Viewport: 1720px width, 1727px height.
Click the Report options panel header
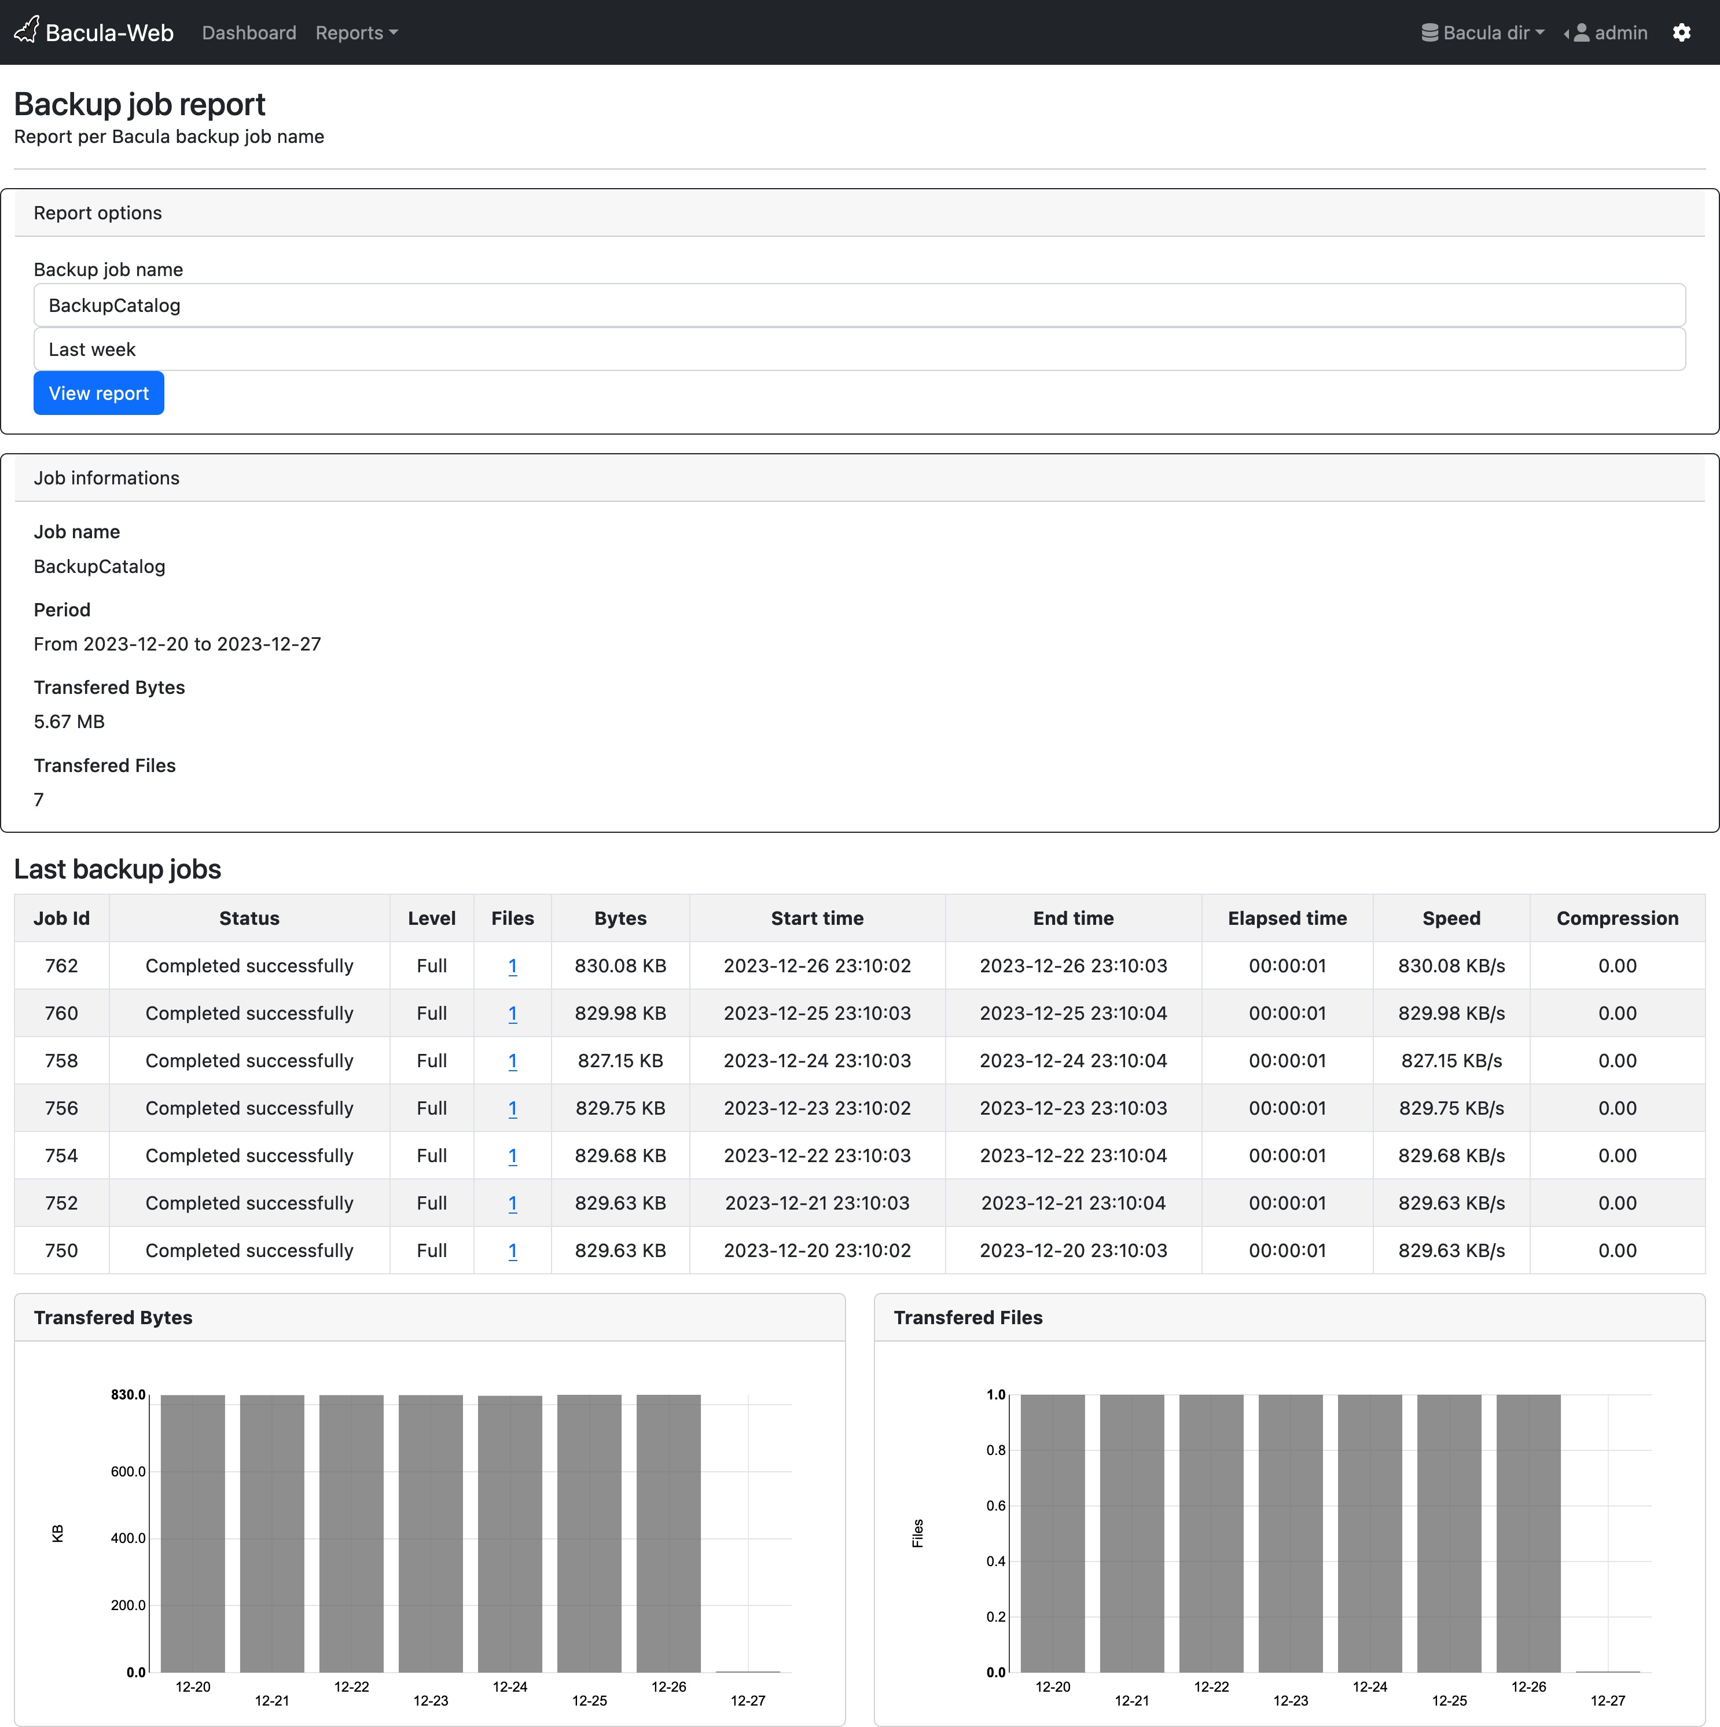[859, 214]
